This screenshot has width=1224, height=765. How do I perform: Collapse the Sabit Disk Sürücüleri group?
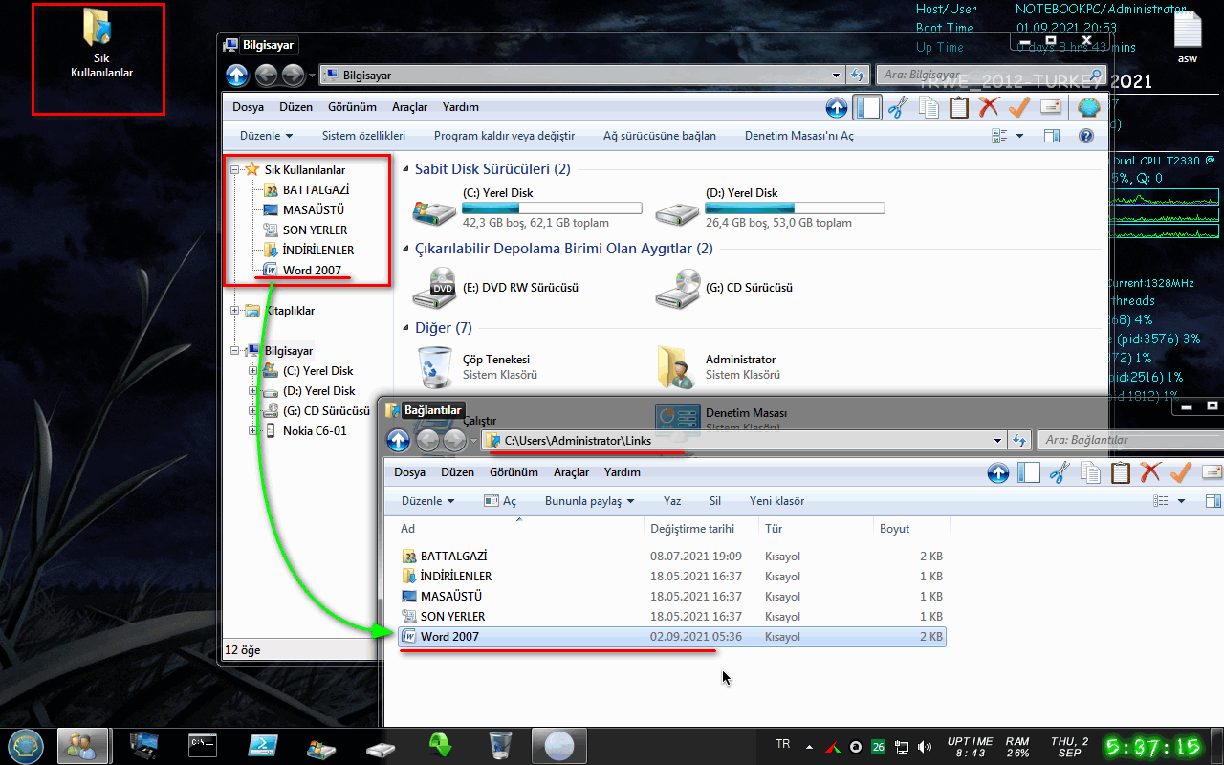(404, 169)
